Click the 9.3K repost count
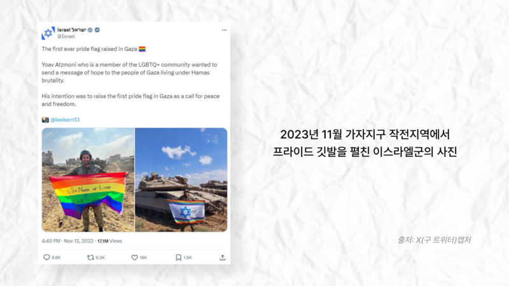 [101, 257]
